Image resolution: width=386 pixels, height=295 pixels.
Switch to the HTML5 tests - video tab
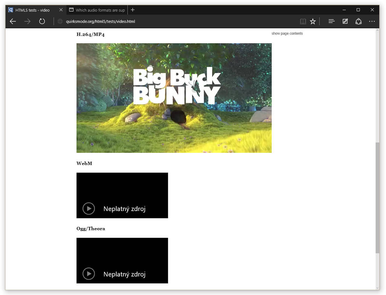tap(32, 10)
